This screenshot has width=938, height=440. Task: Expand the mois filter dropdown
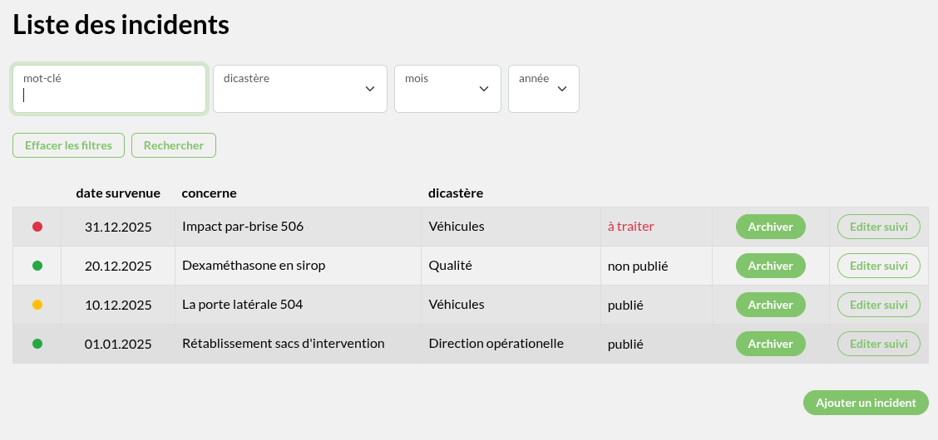(x=447, y=89)
